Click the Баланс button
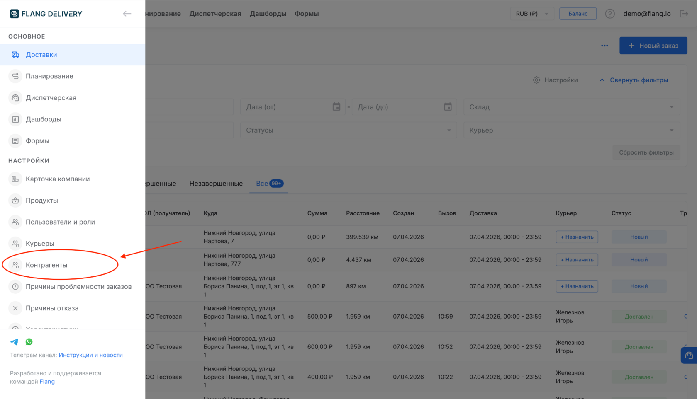 coord(578,14)
